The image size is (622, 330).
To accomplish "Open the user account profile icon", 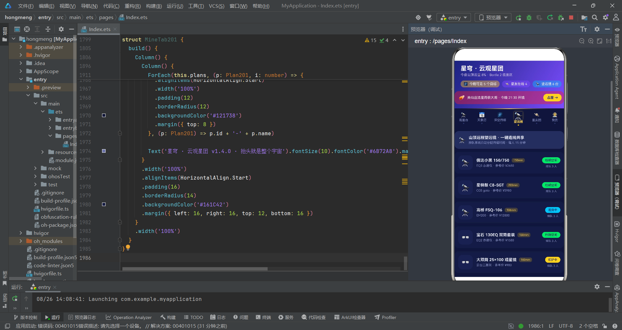I will [616, 17].
